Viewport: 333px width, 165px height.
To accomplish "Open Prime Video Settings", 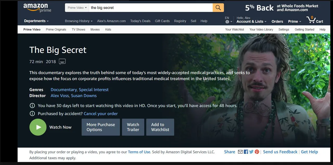I will [284, 30].
